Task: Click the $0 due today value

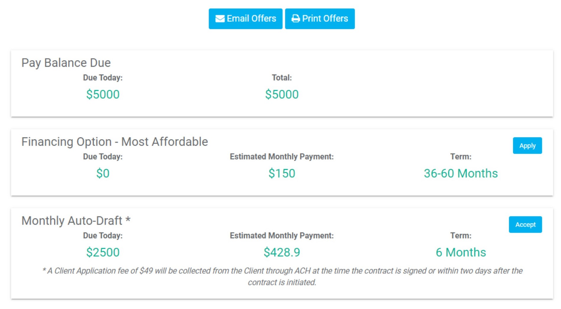Action: (x=103, y=173)
